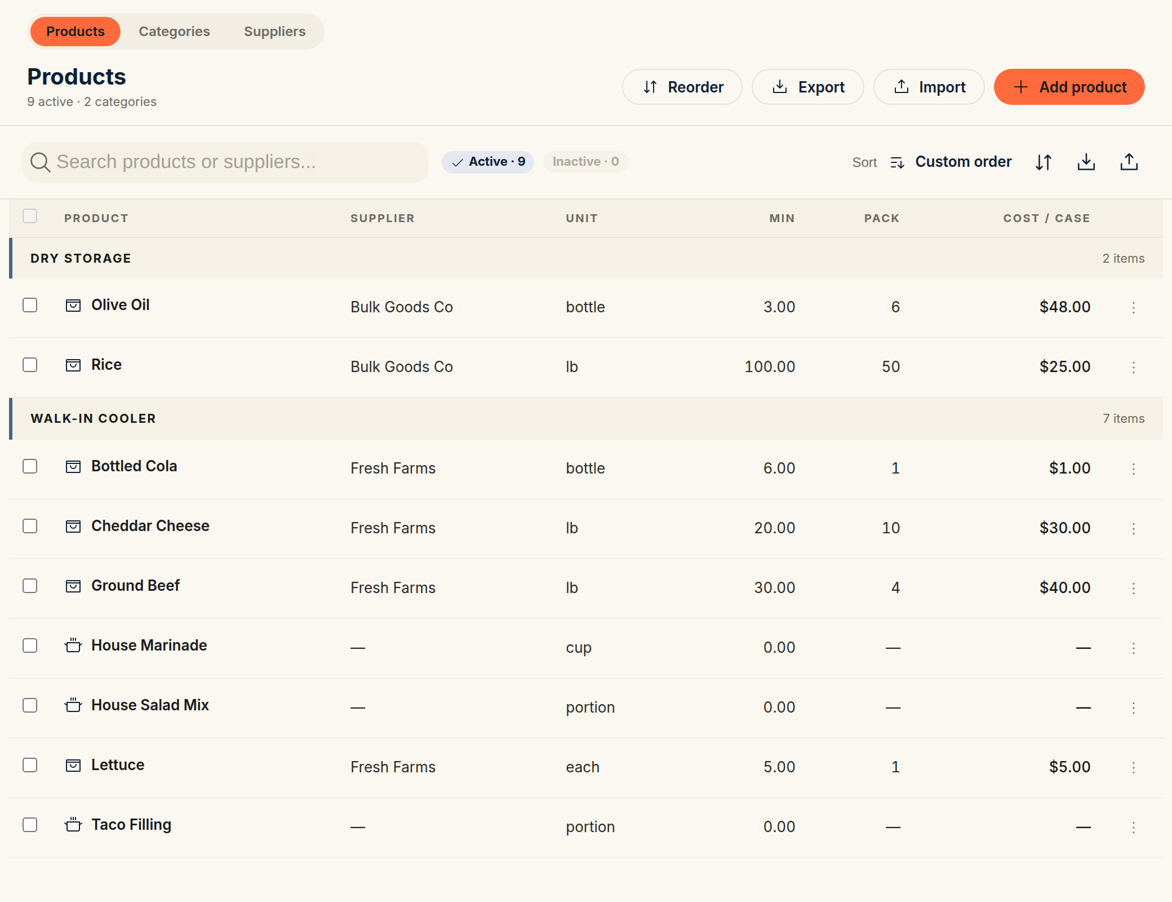Focus the search products or suppliers field
Image resolution: width=1172 pixels, height=902 pixels.
pos(225,162)
